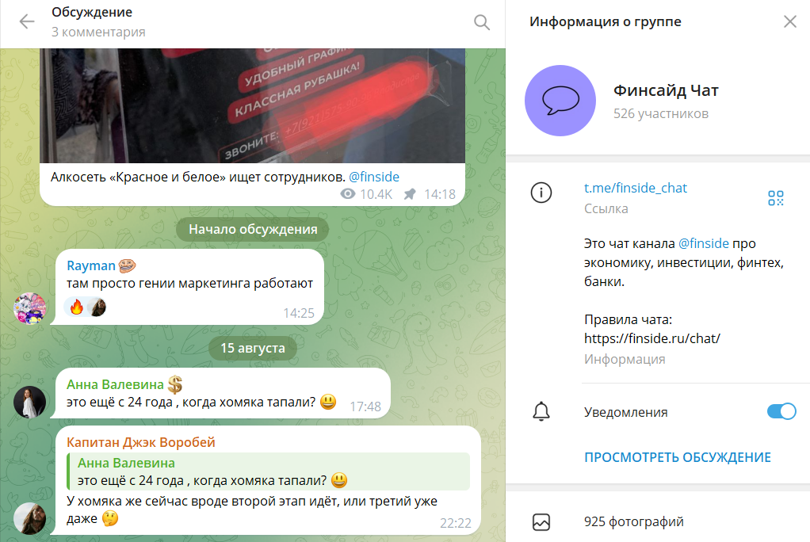Image resolution: width=810 pixels, height=542 pixels.
Task: Click the @finside mention in group description
Action: 703,243
